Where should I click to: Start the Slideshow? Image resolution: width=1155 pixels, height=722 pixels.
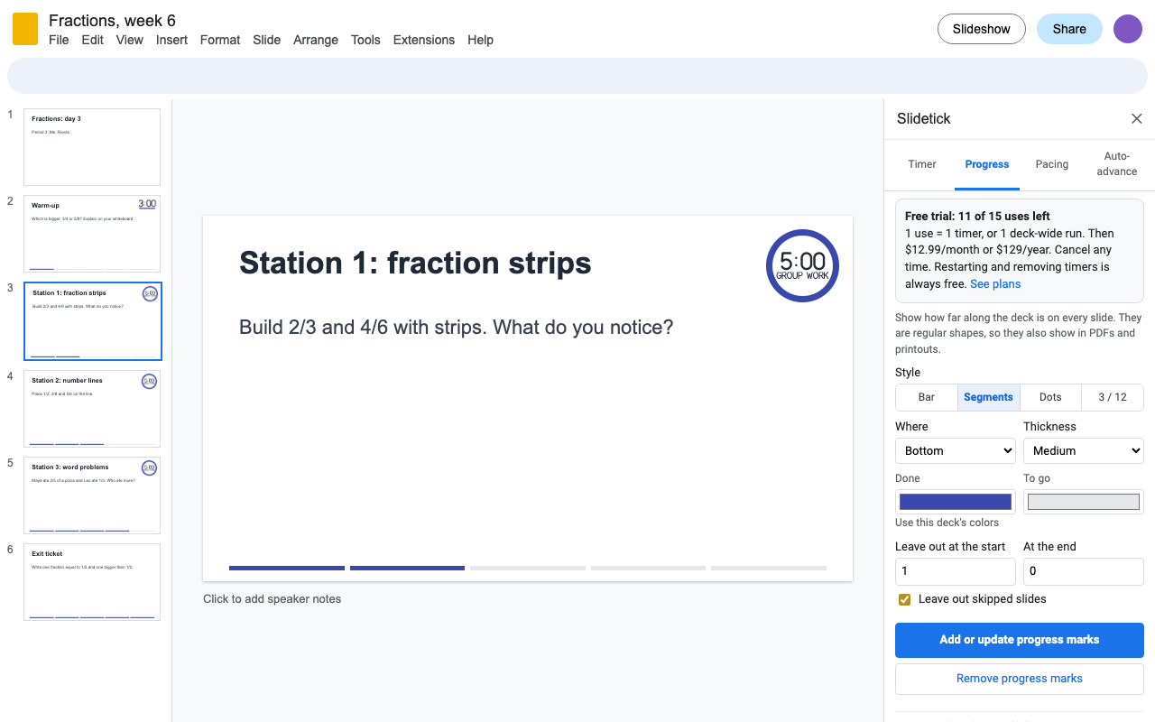(x=982, y=29)
